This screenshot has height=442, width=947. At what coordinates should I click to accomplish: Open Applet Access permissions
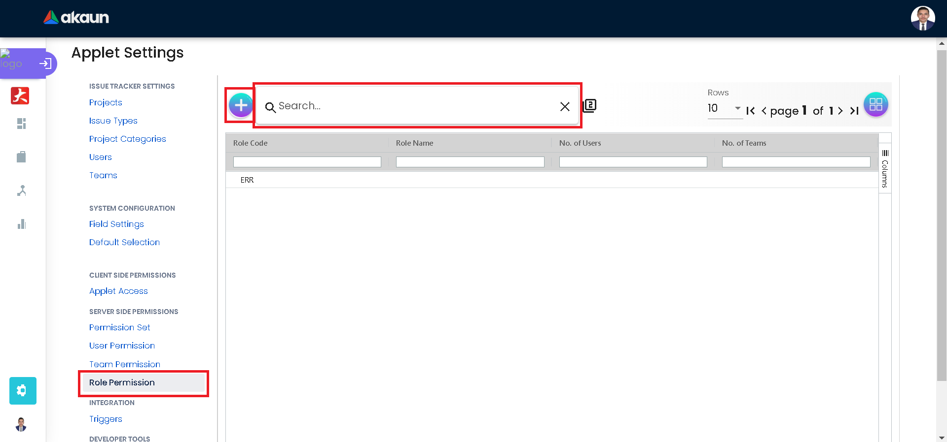point(118,291)
